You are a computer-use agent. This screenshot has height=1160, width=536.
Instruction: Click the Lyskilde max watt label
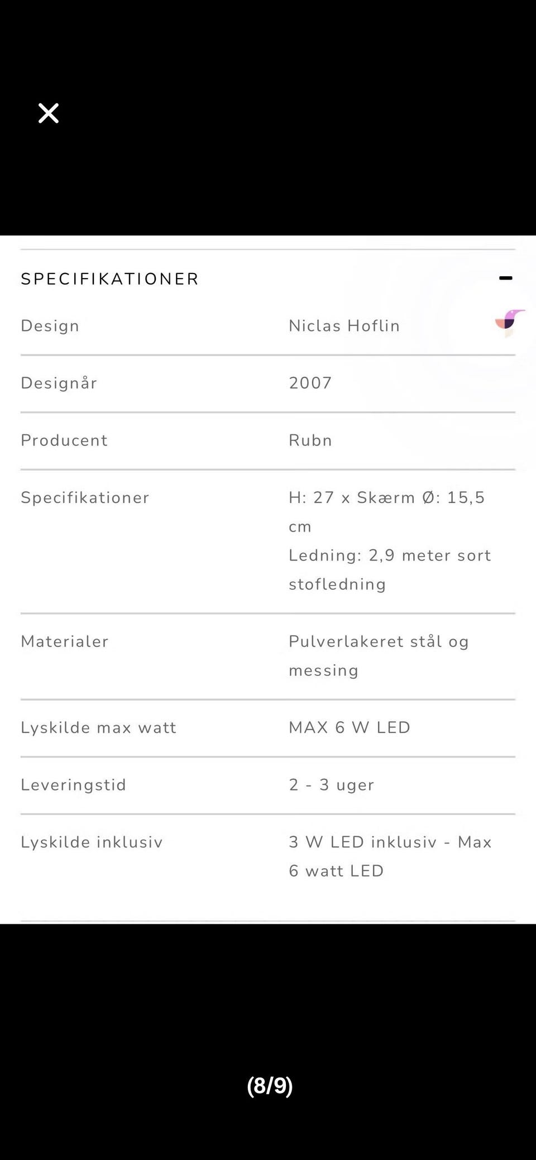(x=99, y=728)
